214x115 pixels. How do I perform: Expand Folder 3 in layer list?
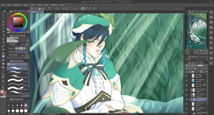click(x=192, y=100)
